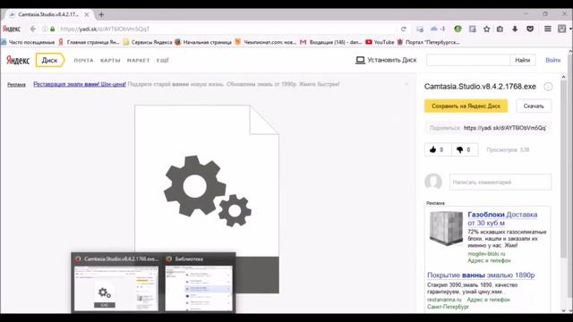Open the site info icon in address bar
Viewport: 573px width, 322px height.
tap(45, 29)
